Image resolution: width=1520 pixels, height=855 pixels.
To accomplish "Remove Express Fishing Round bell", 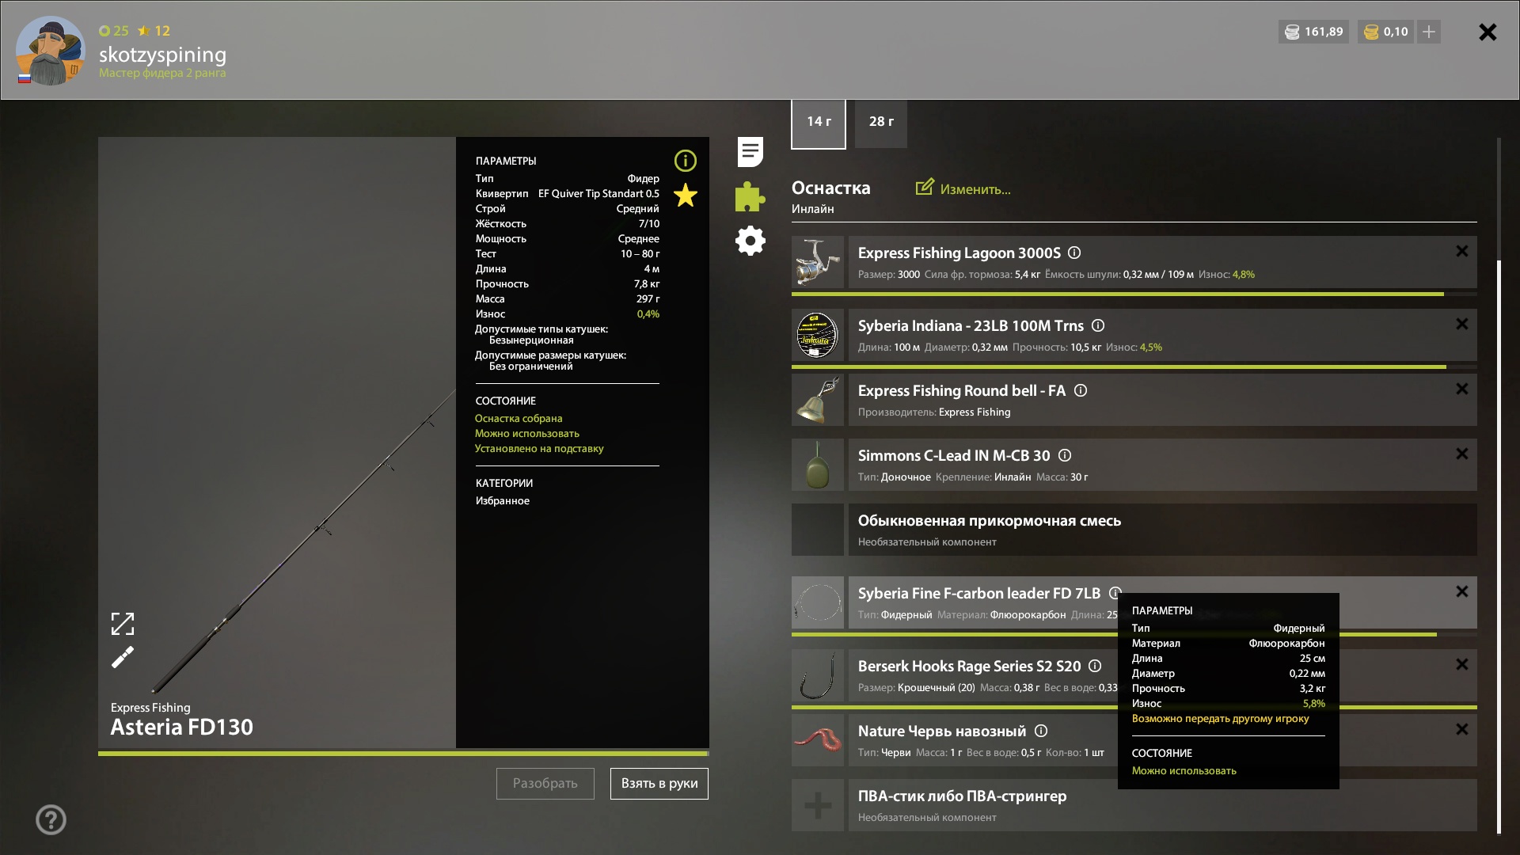I will [1461, 389].
